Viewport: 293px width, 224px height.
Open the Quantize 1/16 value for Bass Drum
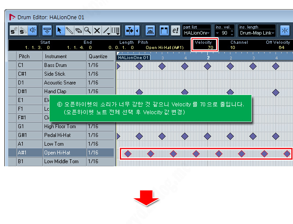click(100, 65)
